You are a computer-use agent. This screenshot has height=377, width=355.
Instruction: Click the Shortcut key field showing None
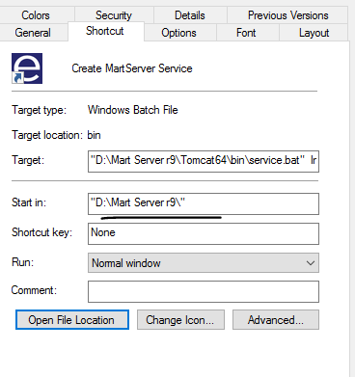coord(204,233)
